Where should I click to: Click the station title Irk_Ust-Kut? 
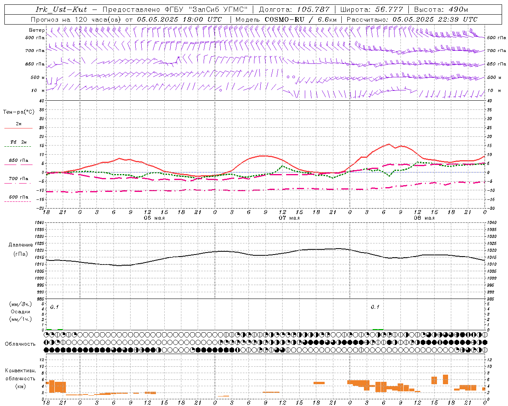62,10
